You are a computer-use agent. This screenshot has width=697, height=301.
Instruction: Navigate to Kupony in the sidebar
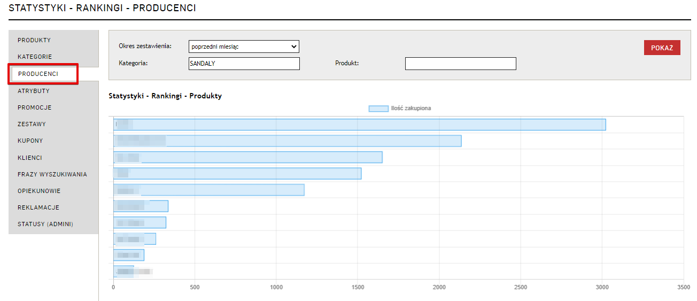[30, 141]
